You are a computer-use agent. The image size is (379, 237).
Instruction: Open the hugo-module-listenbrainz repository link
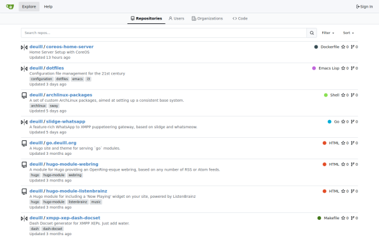coord(76,191)
